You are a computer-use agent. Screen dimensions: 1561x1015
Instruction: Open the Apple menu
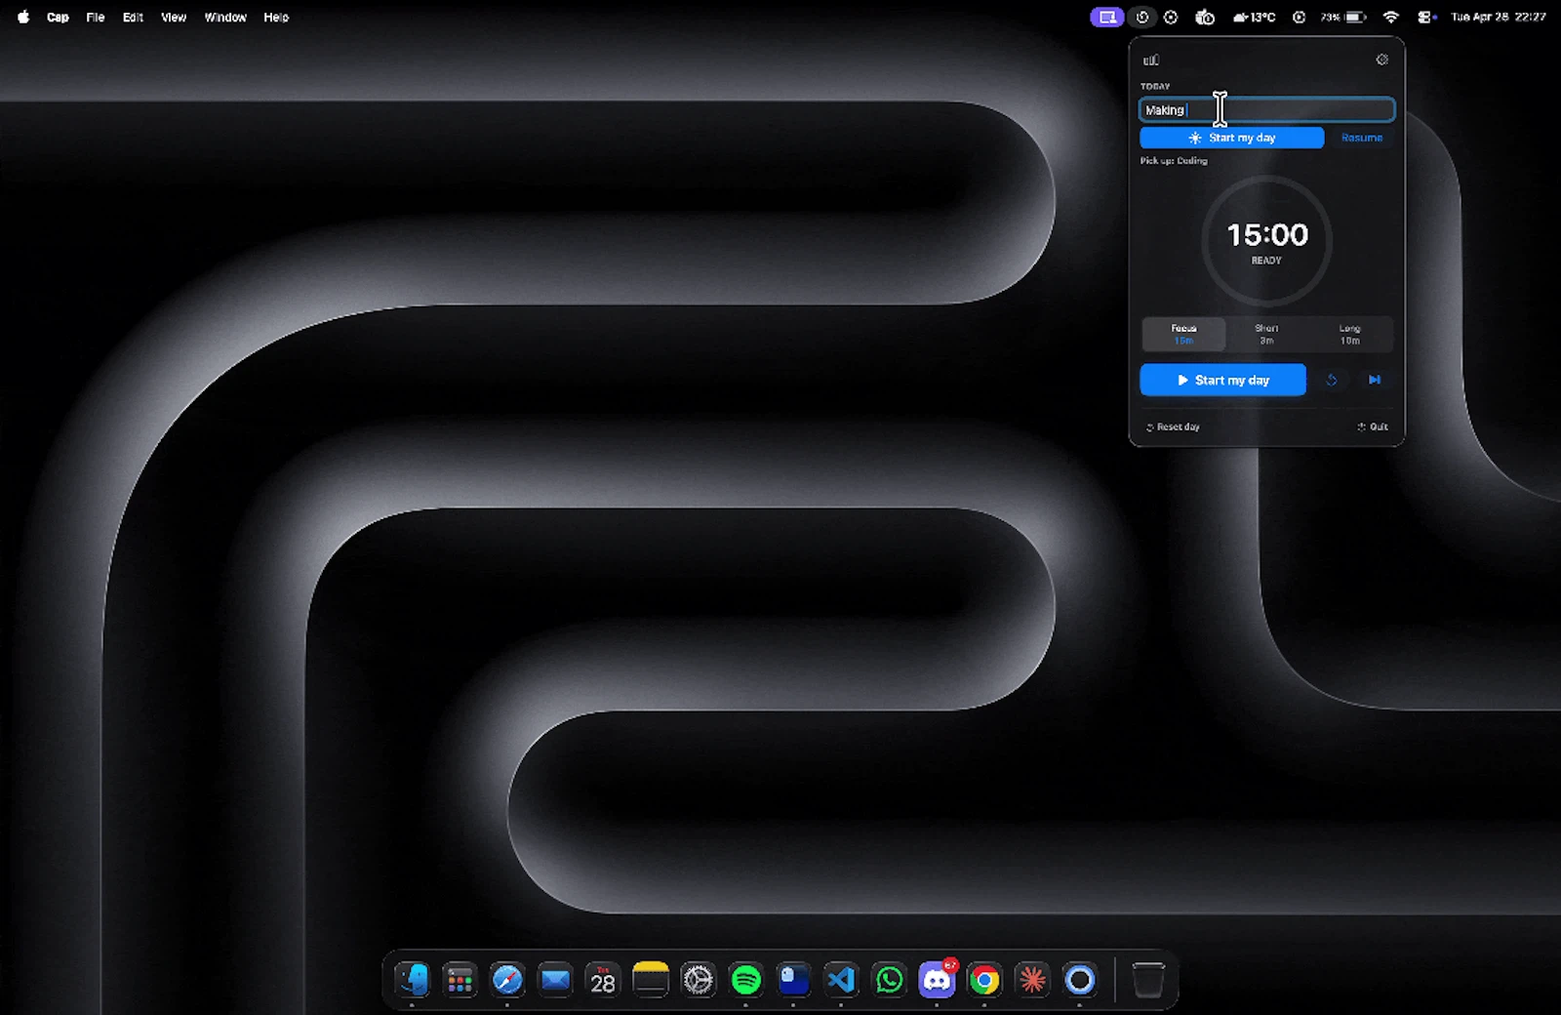click(23, 17)
